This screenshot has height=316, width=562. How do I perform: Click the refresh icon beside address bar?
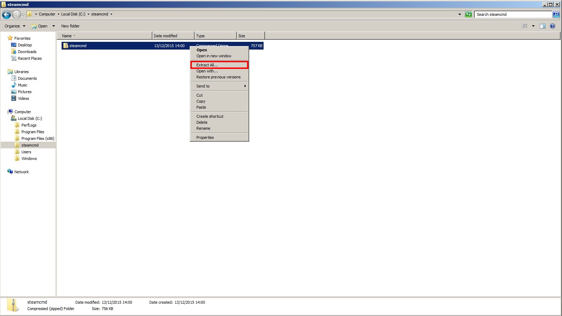click(x=468, y=14)
